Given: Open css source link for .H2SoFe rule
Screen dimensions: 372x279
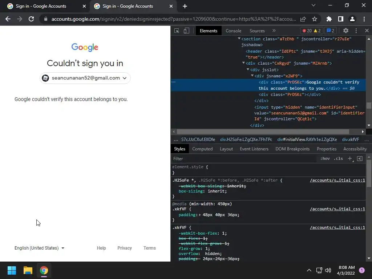Looking at the screenshot, I should [337, 180].
